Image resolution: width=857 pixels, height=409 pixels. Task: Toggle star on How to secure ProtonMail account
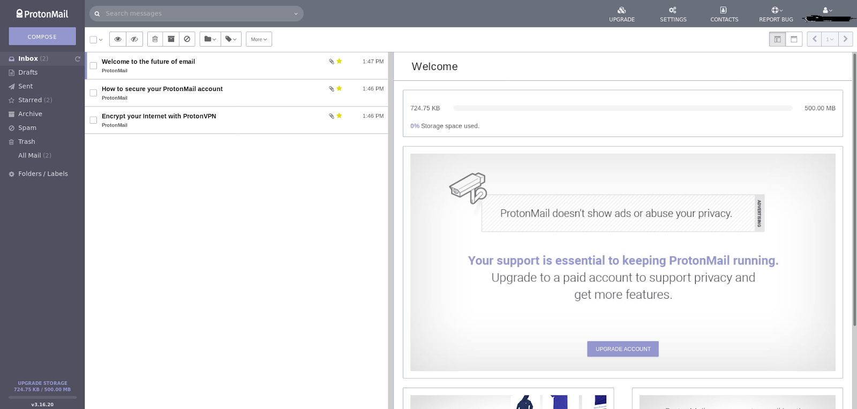pyautogui.click(x=339, y=88)
